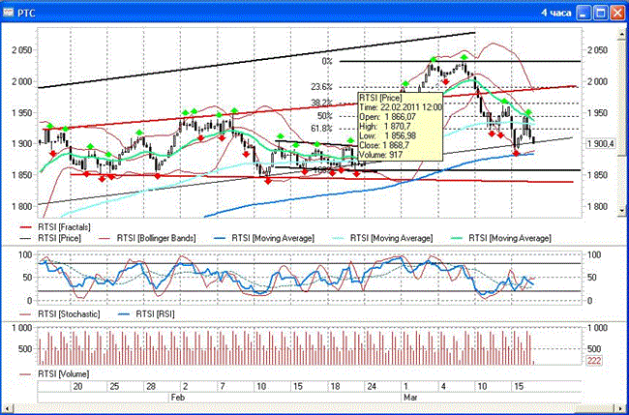Viewport: 629px width, 415px height.
Task: Click the PTC window icon in title bar
Action: [x=9, y=13]
